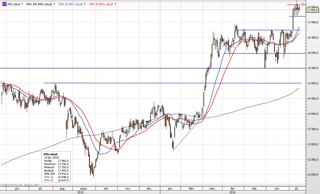This screenshot has width=320, height=194.
Task: Open the SMA 200 (MOL:xbud) dropdown
Action: tap(54, 4)
